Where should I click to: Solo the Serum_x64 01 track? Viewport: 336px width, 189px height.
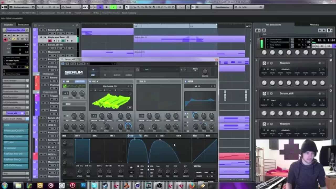pyautogui.click(x=45, y=30)
